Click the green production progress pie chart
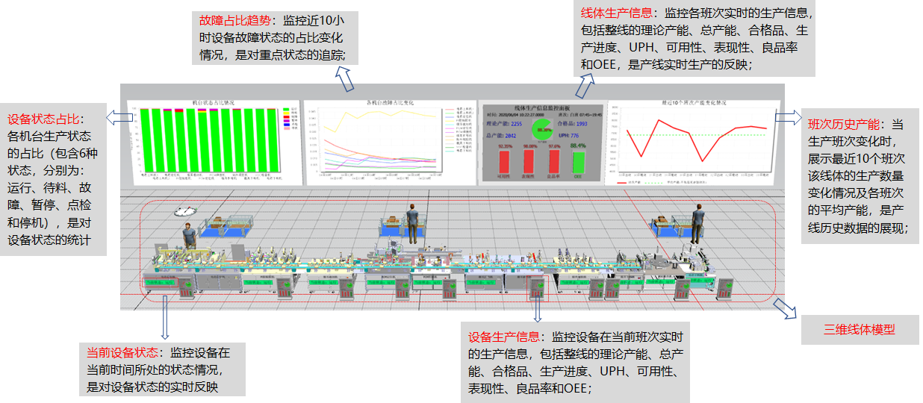Image resolution: width=923 pixels, height=403 pixels. pos(544,127)
